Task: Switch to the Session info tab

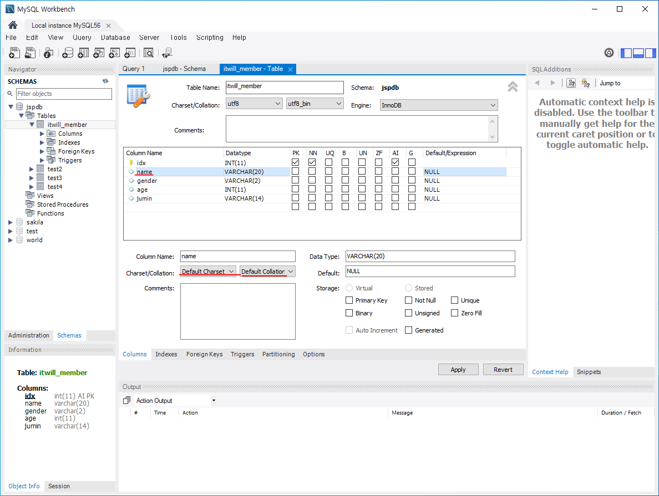Action: [x=59, y=486]
